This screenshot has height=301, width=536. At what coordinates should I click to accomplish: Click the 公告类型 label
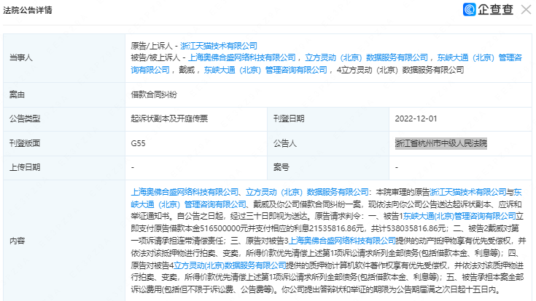pos(25,119)
